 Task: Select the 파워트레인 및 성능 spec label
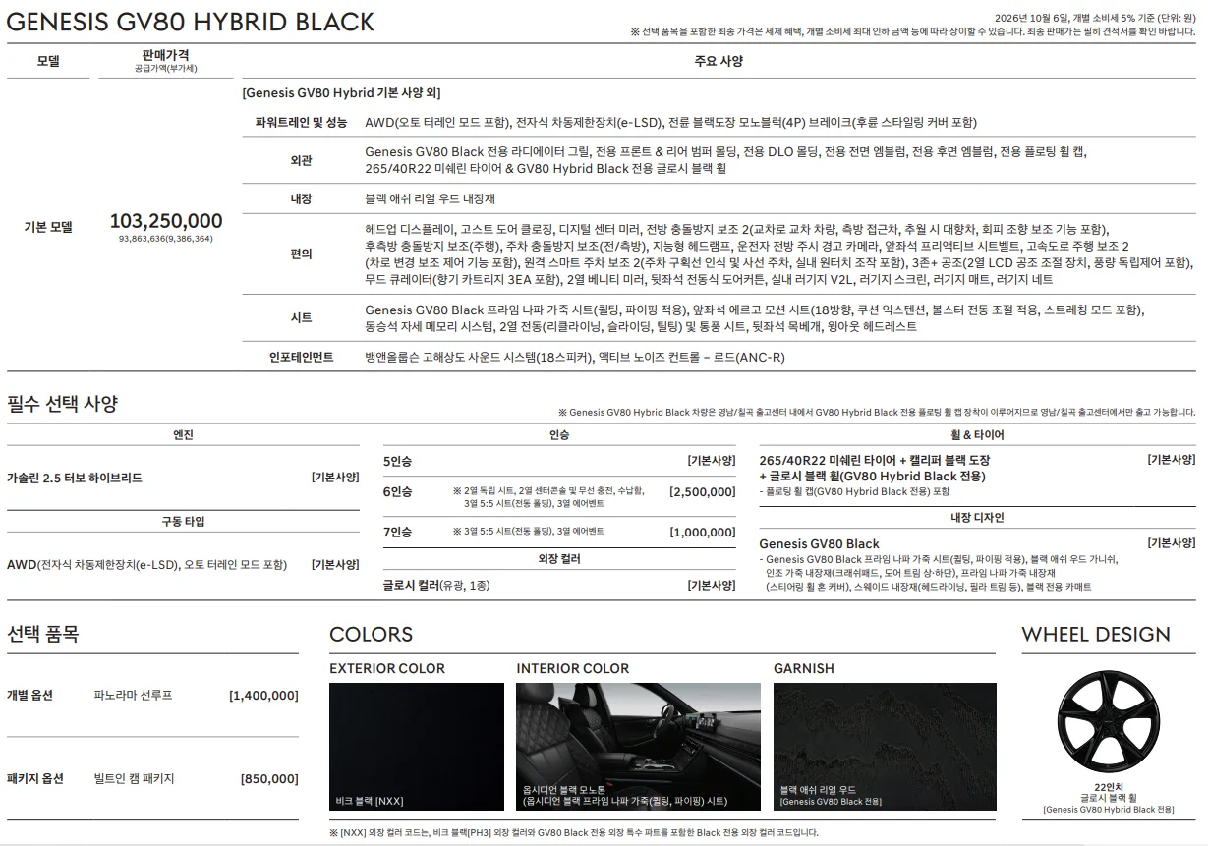click(301, 123)
